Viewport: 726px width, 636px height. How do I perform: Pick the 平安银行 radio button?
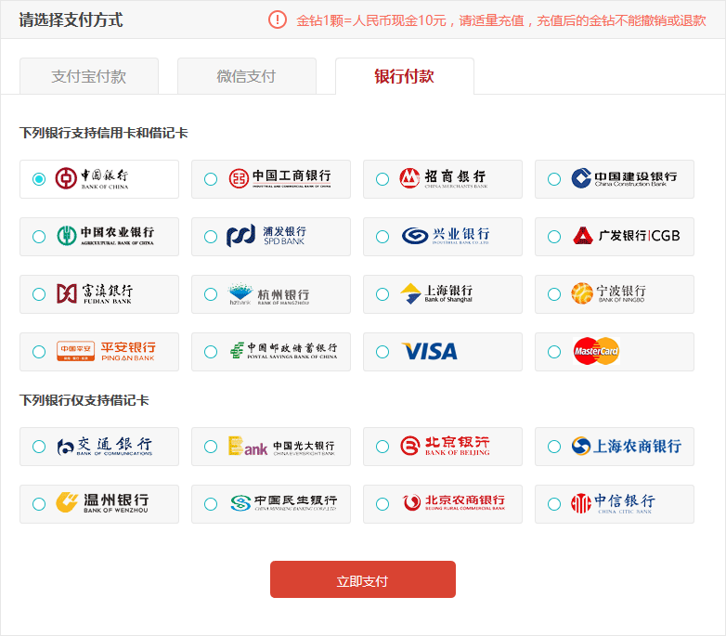[39, 352]
